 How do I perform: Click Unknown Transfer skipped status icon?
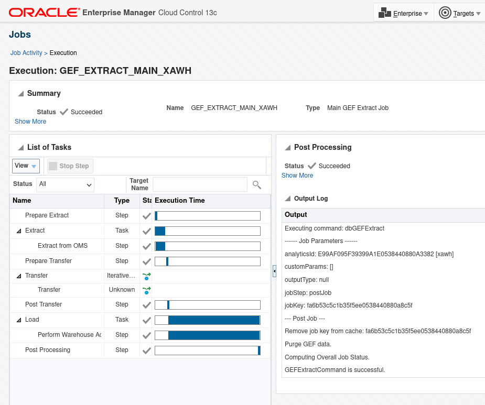tap(147, 291)
